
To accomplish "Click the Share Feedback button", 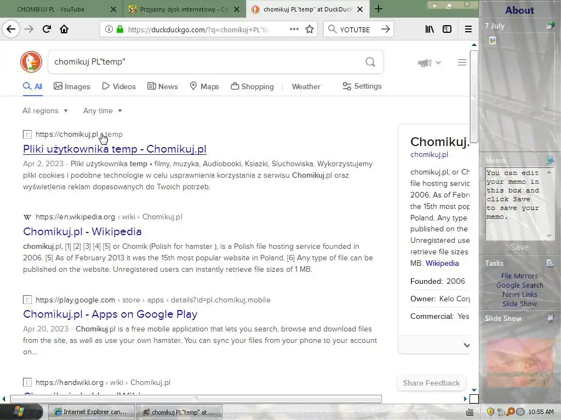I will pyautogui.click(x=432, y=383).
